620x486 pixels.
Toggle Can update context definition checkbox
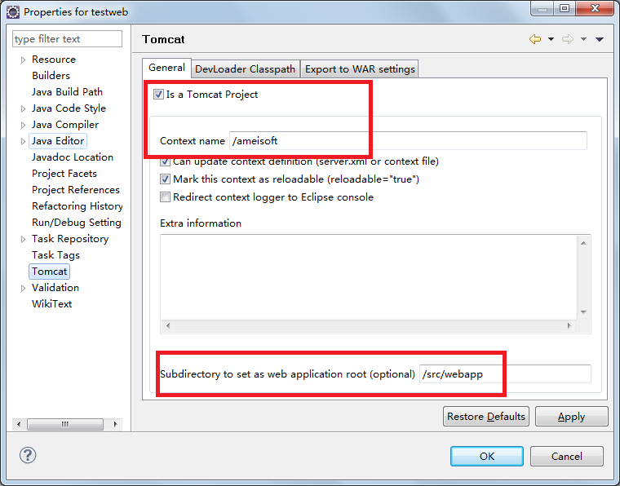pos(166,161)
